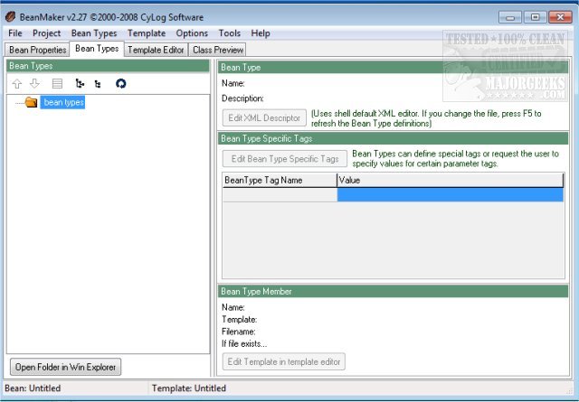The width and height of the screenshot is (579, 402).
Task: Maximize the BeanMaker window
Action: (x=535, y=17)
